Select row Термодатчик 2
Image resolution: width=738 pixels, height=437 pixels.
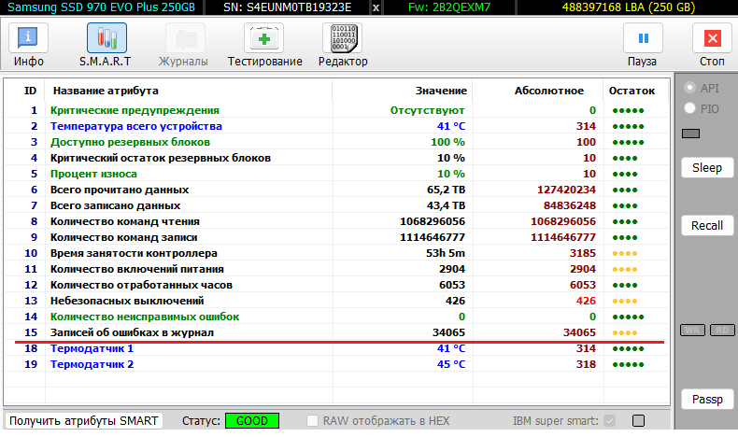pos(336,364)
